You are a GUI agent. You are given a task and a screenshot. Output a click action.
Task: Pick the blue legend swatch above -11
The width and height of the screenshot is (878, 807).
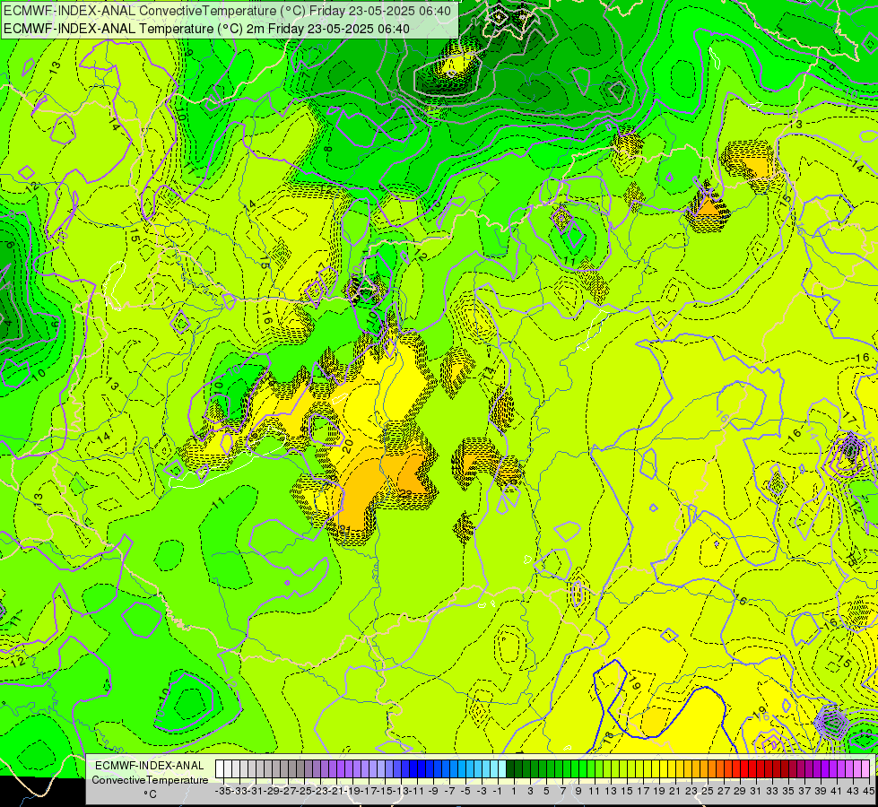click(413, 769)
